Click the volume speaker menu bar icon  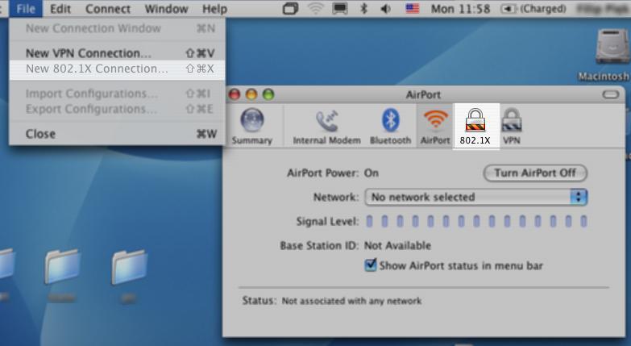click(385, 8)
